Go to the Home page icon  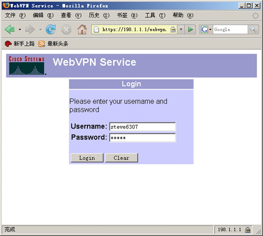coord(82,29)
